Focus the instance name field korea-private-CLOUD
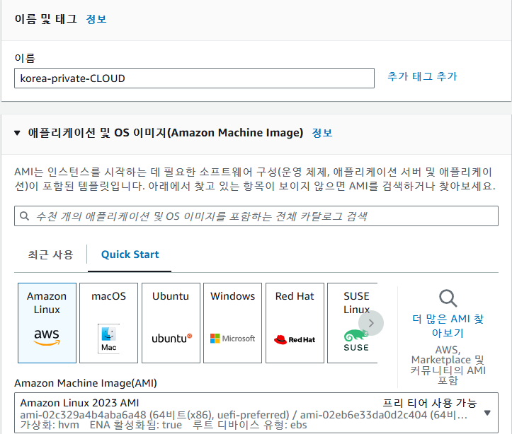Viewport: 512px width, 434px height. [194, 78]
